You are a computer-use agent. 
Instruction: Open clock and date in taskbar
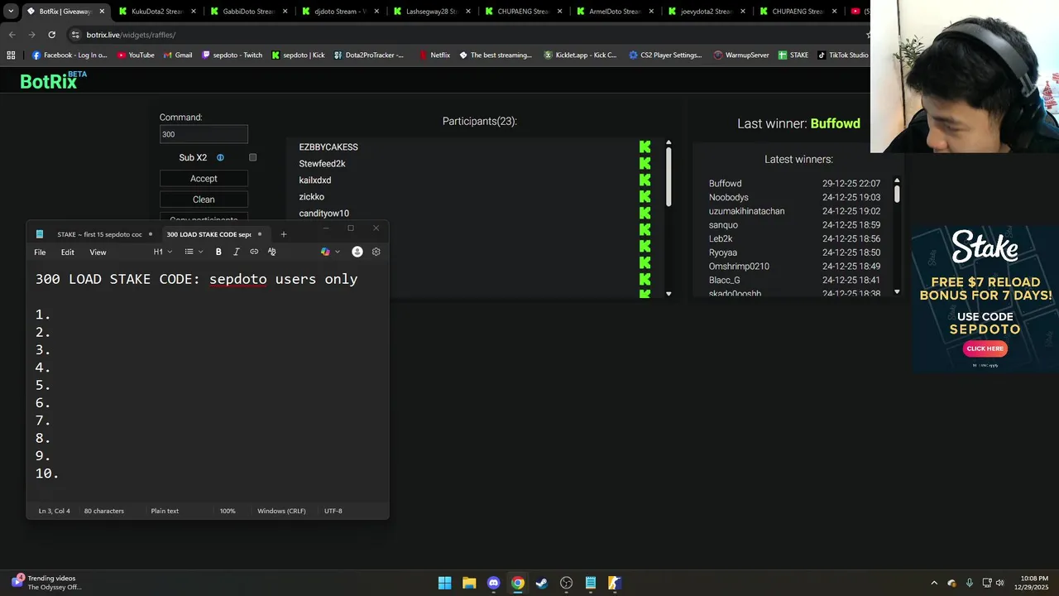click(1033, 583)
